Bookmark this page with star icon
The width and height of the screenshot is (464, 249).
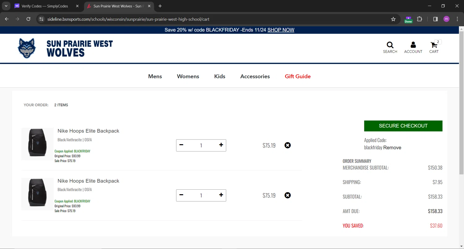point(393,19)
